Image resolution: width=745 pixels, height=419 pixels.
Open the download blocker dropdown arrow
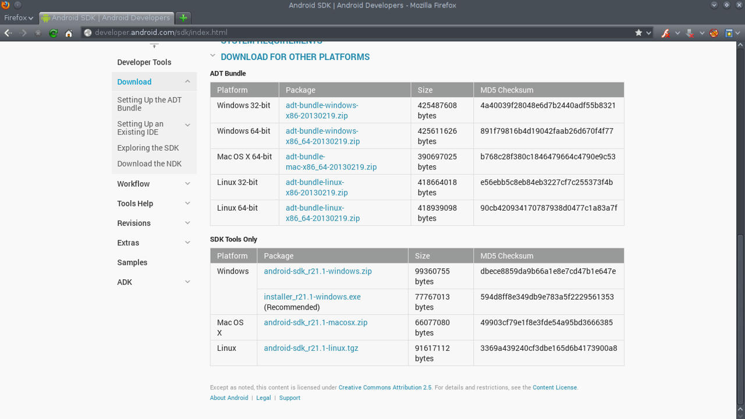pos(702,33)
